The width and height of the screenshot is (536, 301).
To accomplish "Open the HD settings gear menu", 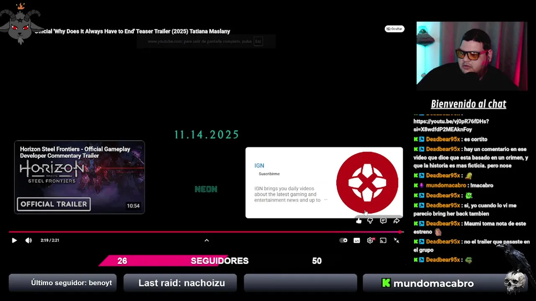I will click(370, 240).
